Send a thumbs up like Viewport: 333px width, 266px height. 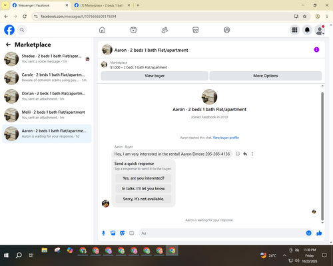[x=319, y=233]
